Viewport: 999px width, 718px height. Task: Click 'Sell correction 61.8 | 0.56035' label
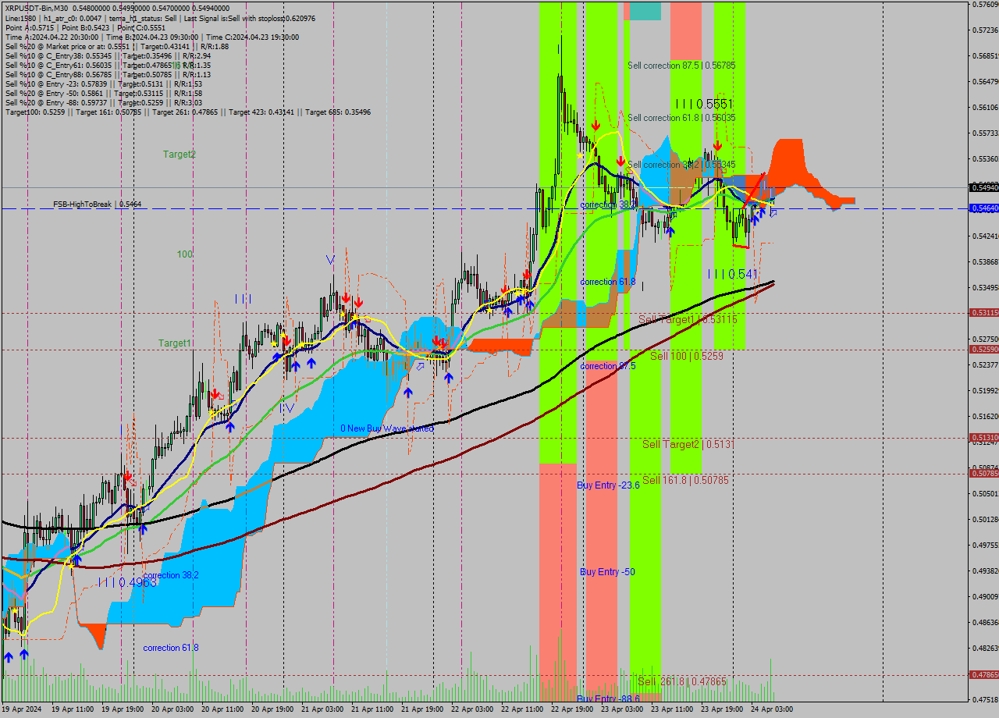click(681, 118)
